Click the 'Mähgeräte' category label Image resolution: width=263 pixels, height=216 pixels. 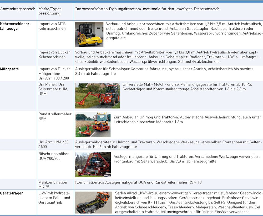pyautogui.click(x=9, y=69)
